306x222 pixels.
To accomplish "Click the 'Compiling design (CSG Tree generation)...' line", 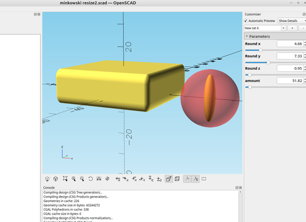I will tap(73, 192).
